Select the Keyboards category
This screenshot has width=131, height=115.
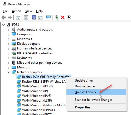(24, 58)
